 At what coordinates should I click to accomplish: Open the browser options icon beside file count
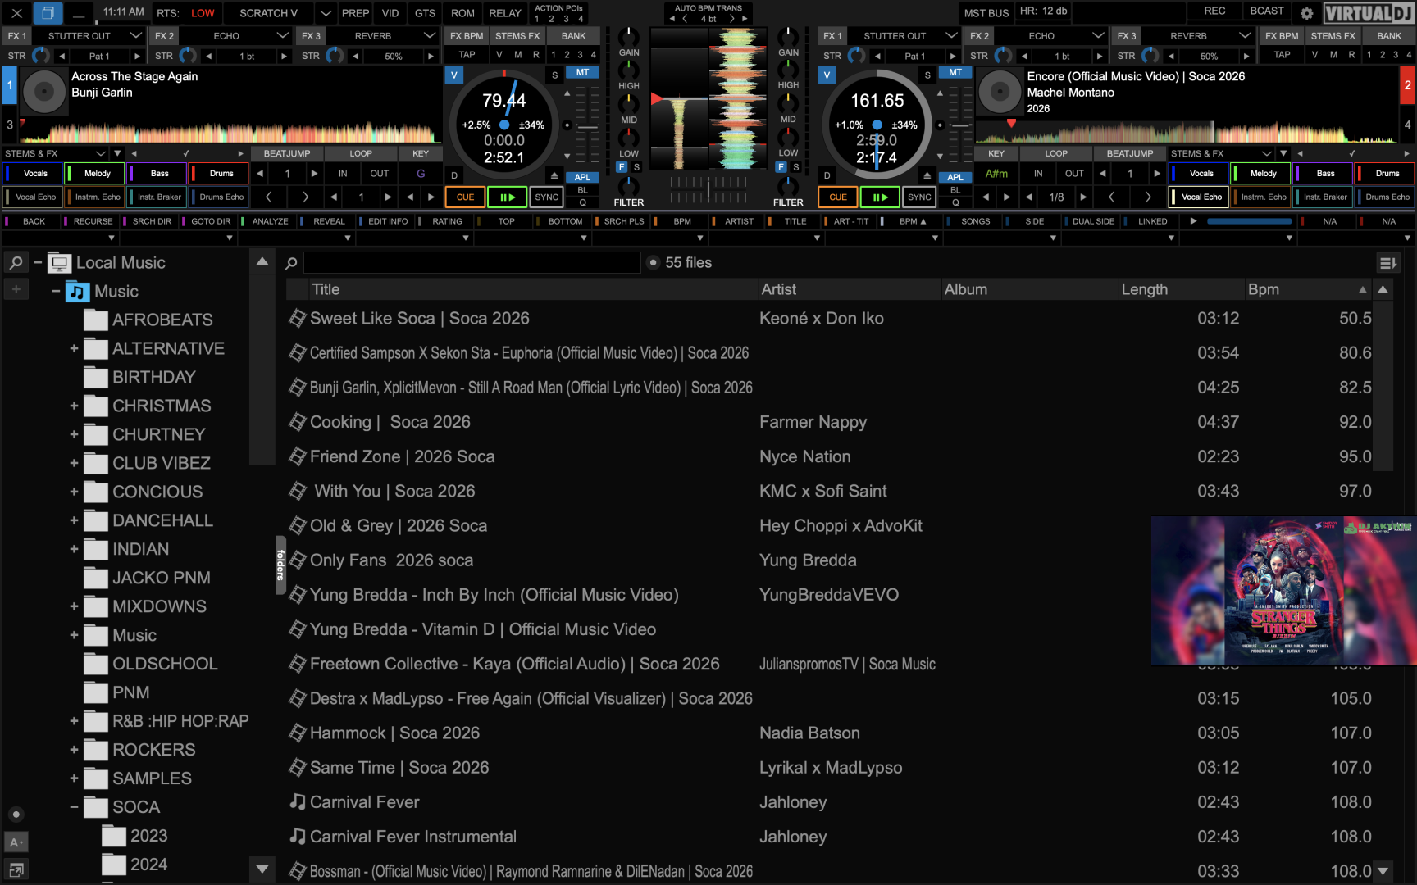(x=1387, y=263)
